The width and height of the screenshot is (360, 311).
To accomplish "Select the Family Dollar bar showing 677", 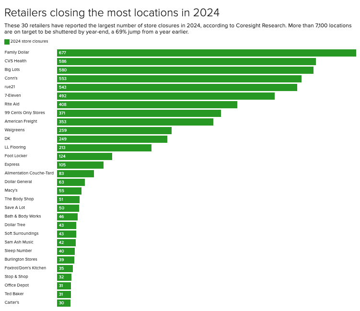I will tap(207, 53).
